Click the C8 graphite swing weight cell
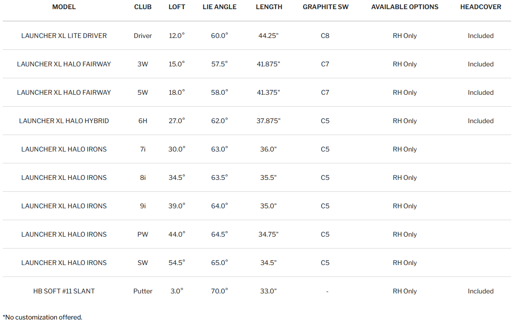513x325 pixels. [x=325, y=36]
